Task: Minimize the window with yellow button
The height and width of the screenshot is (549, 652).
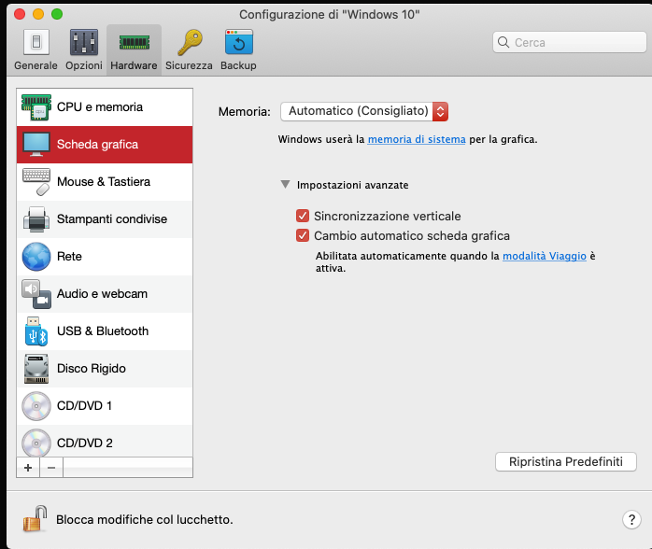Action: click(x=38, y=14)
